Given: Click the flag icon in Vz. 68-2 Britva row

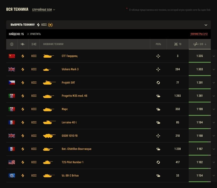Looking at the screenshot, I should coord(12,175).
